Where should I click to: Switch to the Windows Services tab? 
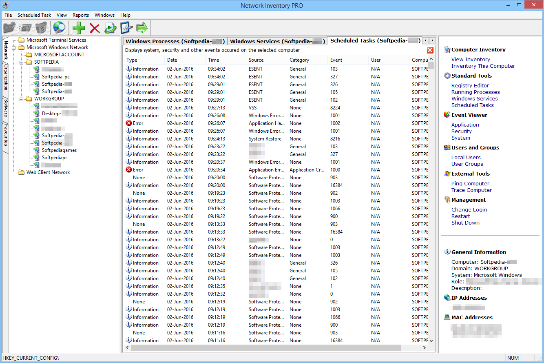click(x=277, y=41)
